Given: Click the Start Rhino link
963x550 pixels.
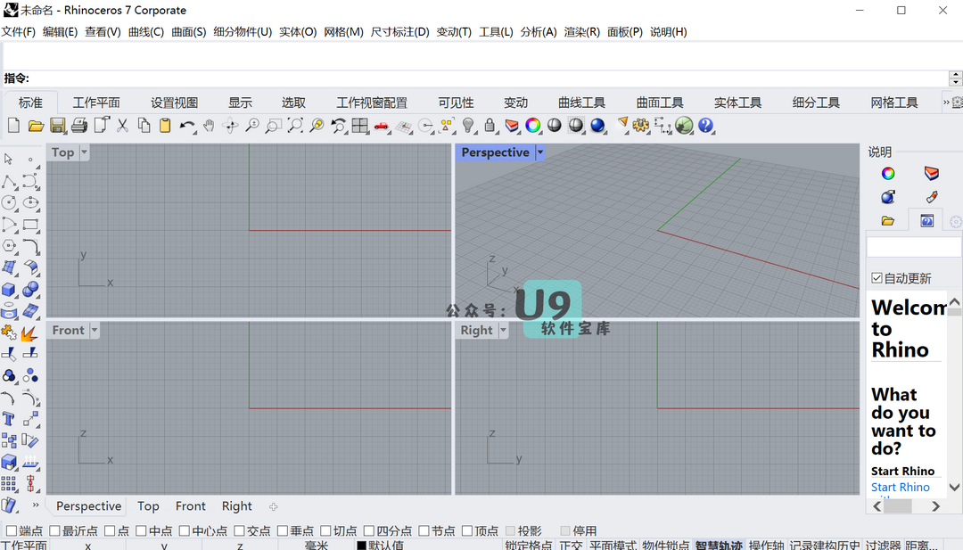Looking at the screenshot, I should [901, 487].
